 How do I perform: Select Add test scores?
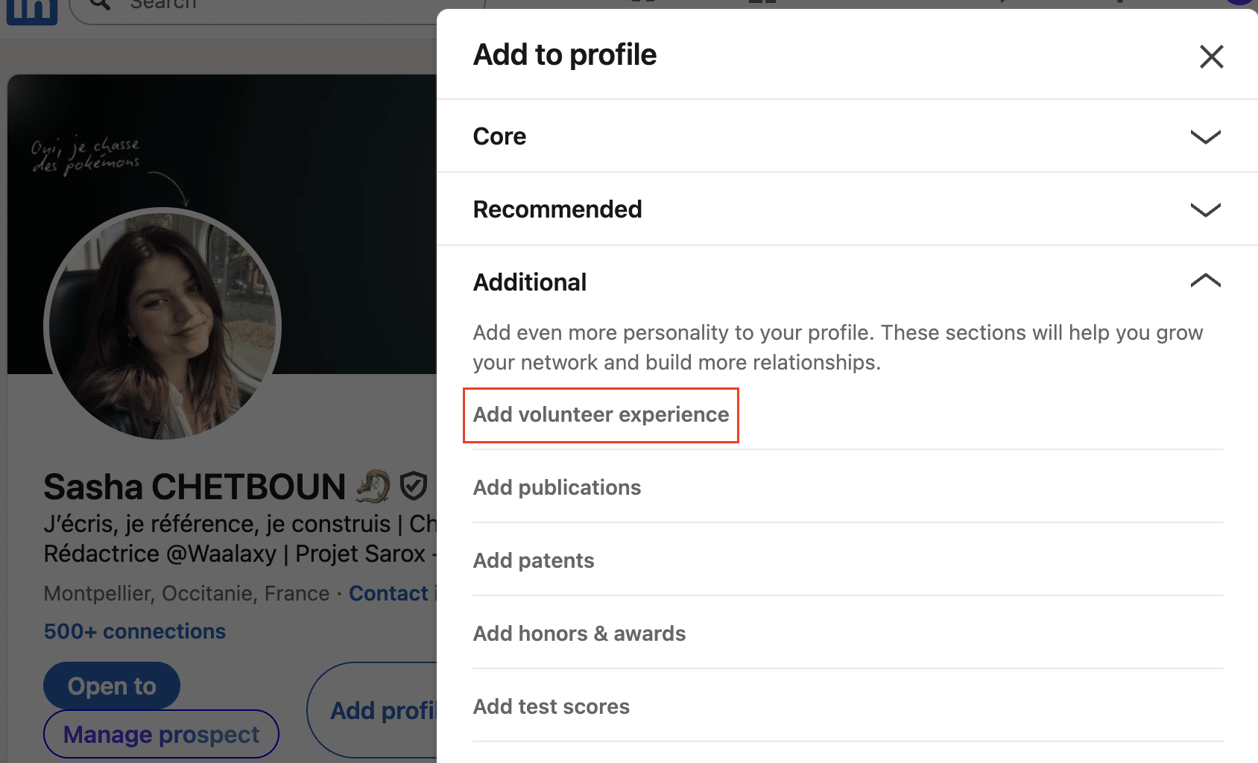pos(551,706)
